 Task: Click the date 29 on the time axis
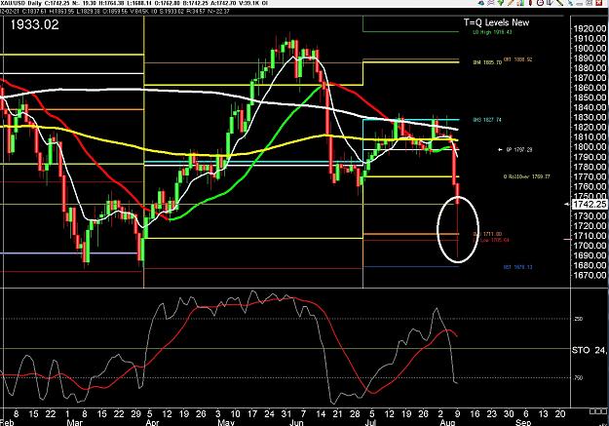click(135, 414)
